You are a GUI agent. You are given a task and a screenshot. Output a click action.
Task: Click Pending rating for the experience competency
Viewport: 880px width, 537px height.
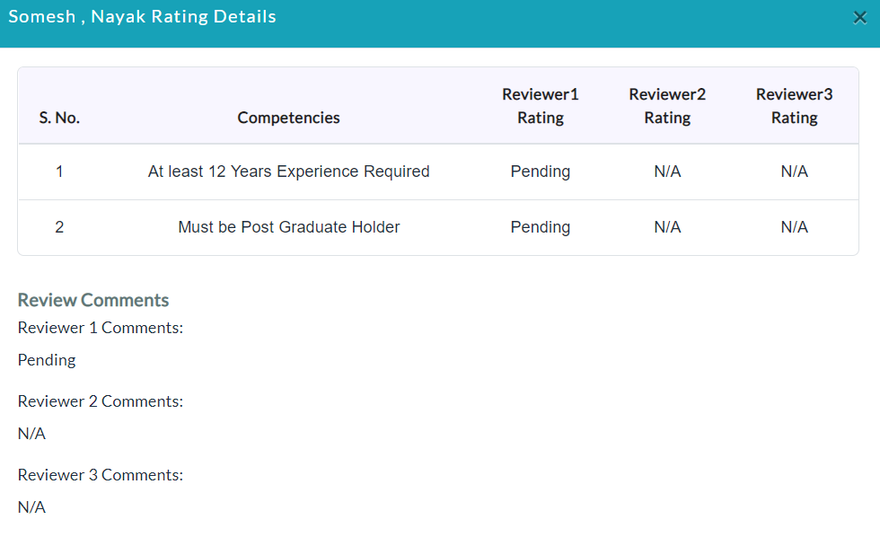pos(540,172)
